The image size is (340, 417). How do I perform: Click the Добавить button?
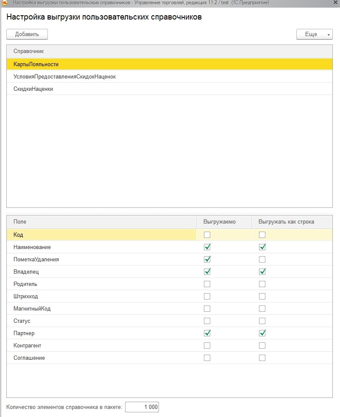click(x=27, y=34)
